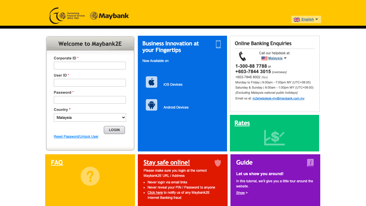Click Business Innovation at your Fingertips heading
Image resolution: width=366 pixels, height=206 pixels.
click(x=171, y=47)
